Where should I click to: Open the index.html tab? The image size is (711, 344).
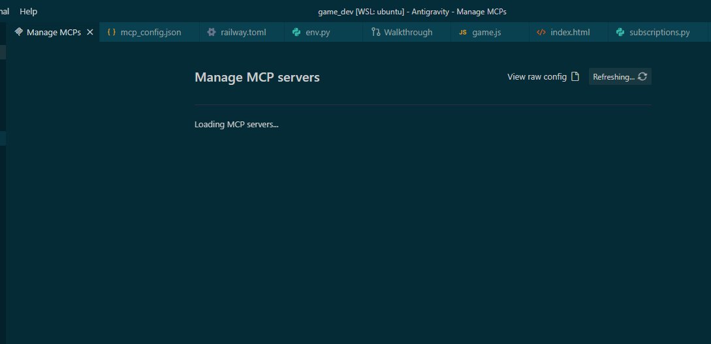pyautogui.click(x=568, y=32)
